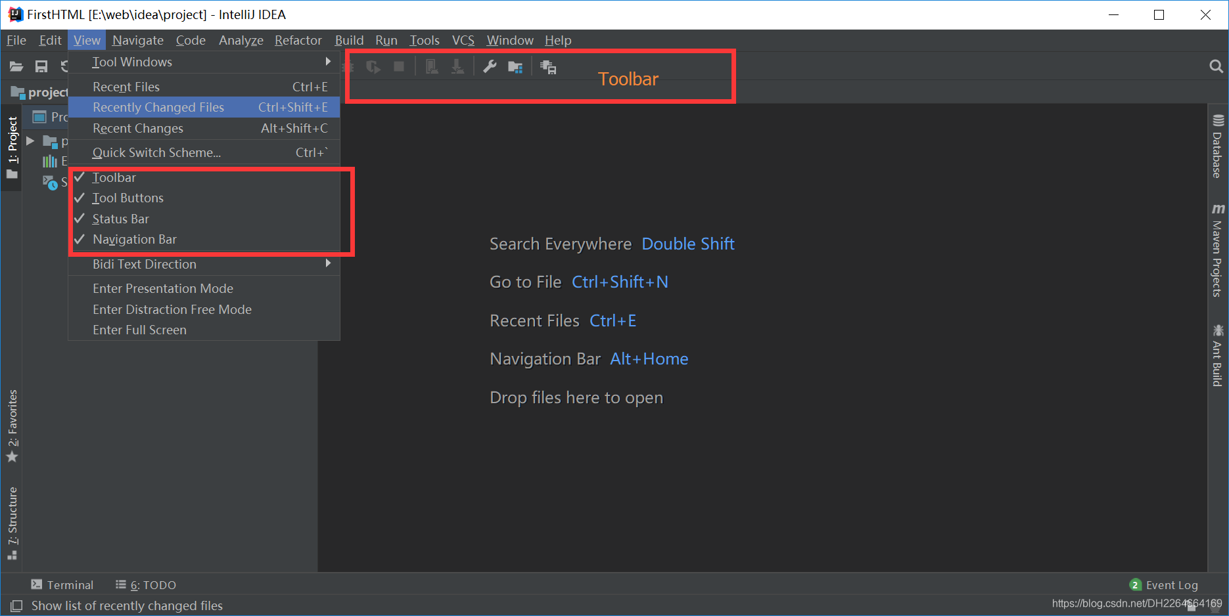Uncheck the Toolbar menu option

click(204, 177)
